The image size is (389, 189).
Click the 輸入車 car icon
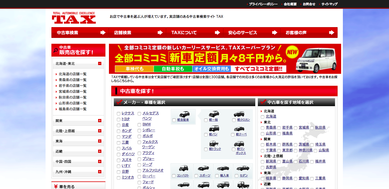pyautogui.click(x=223, y=168)
